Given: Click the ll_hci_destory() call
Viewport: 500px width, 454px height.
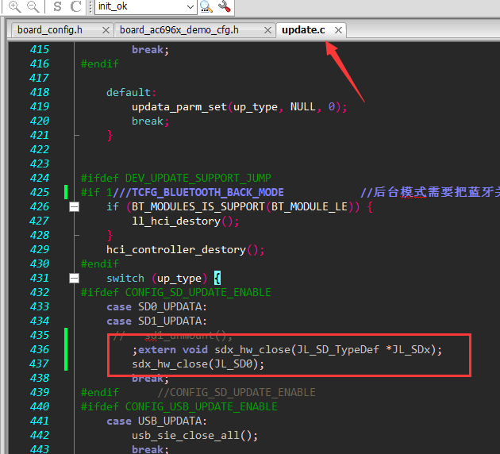Looking at the screenshot, I should [185, 221].
